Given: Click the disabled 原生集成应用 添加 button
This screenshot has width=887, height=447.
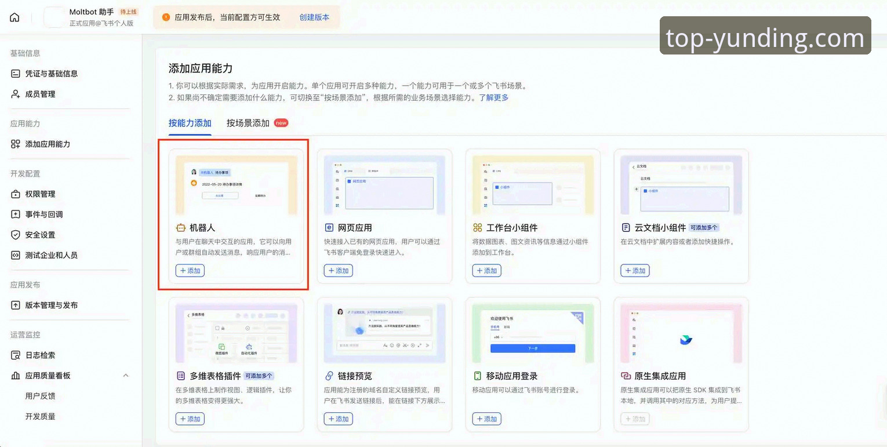Looking at the screenshot, I should coord(635,419).
